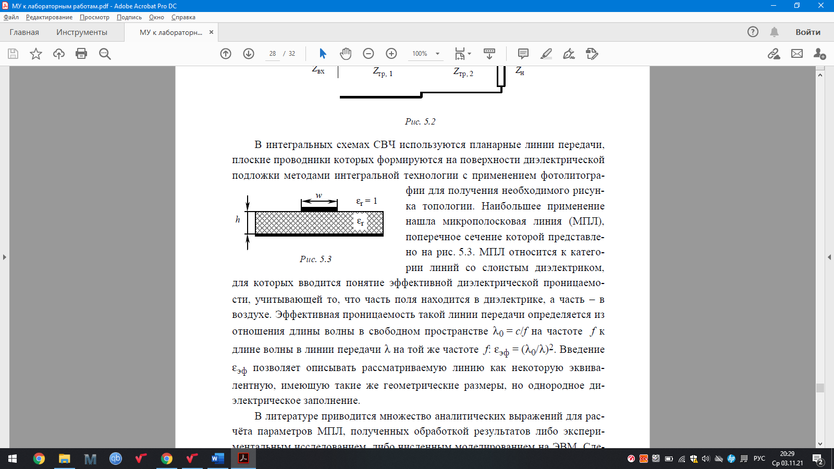Select the arrow selection tool

pos(323,54)
